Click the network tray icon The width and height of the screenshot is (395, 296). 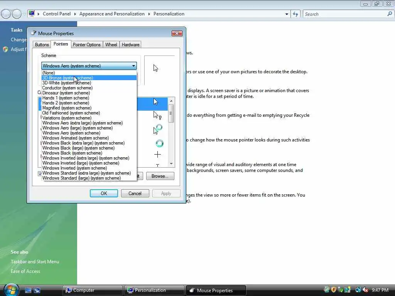(x=358, y=290)
